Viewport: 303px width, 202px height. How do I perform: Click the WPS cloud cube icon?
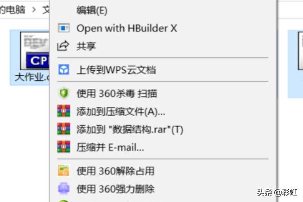pos(64,70)
